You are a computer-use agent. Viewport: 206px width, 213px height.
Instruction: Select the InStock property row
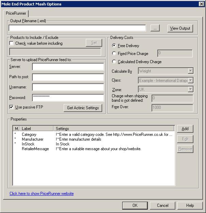pyautogui.click(x=94, y=144)
